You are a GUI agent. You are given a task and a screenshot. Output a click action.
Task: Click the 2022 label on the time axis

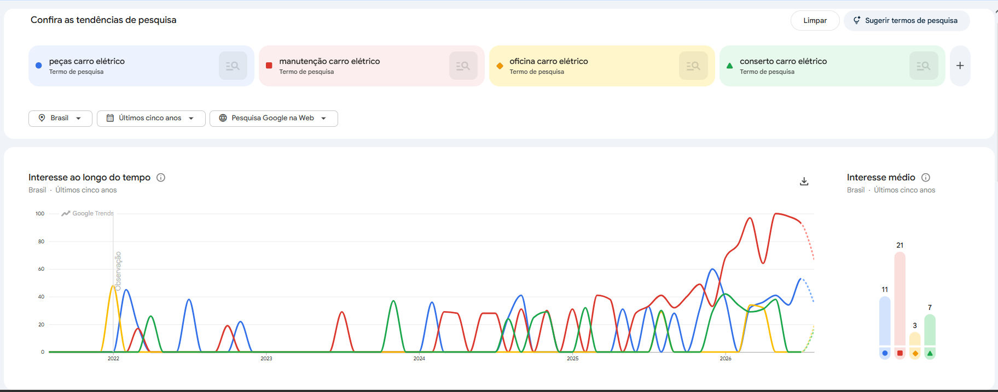point(113,359)
